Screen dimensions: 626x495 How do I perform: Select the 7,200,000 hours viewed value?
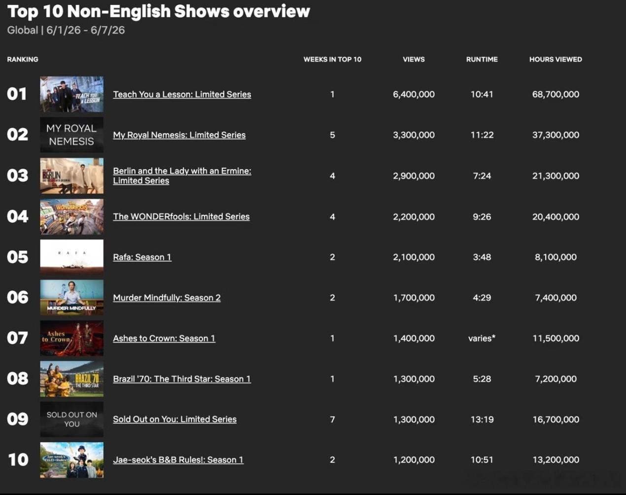point(556,379)
